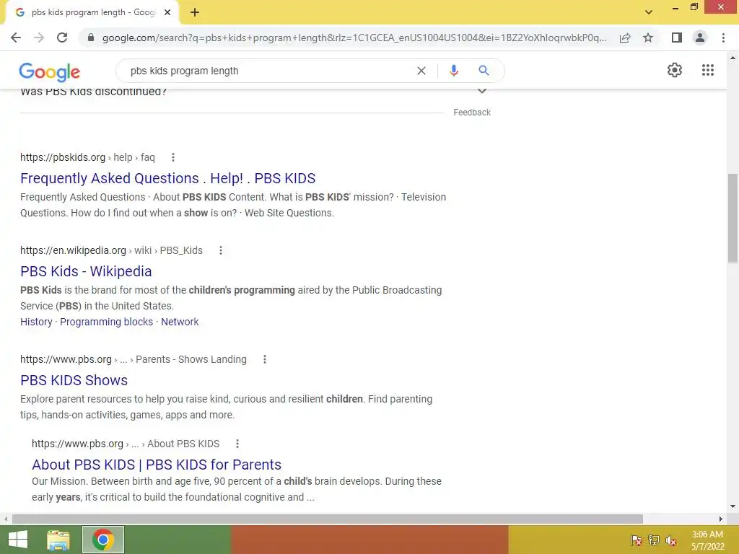
Task: Click the scroll right arrow
Action: point(721,519)
